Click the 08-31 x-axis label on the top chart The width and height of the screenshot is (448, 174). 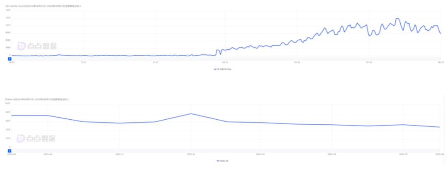pyautogui.click(x=441, y=62)
